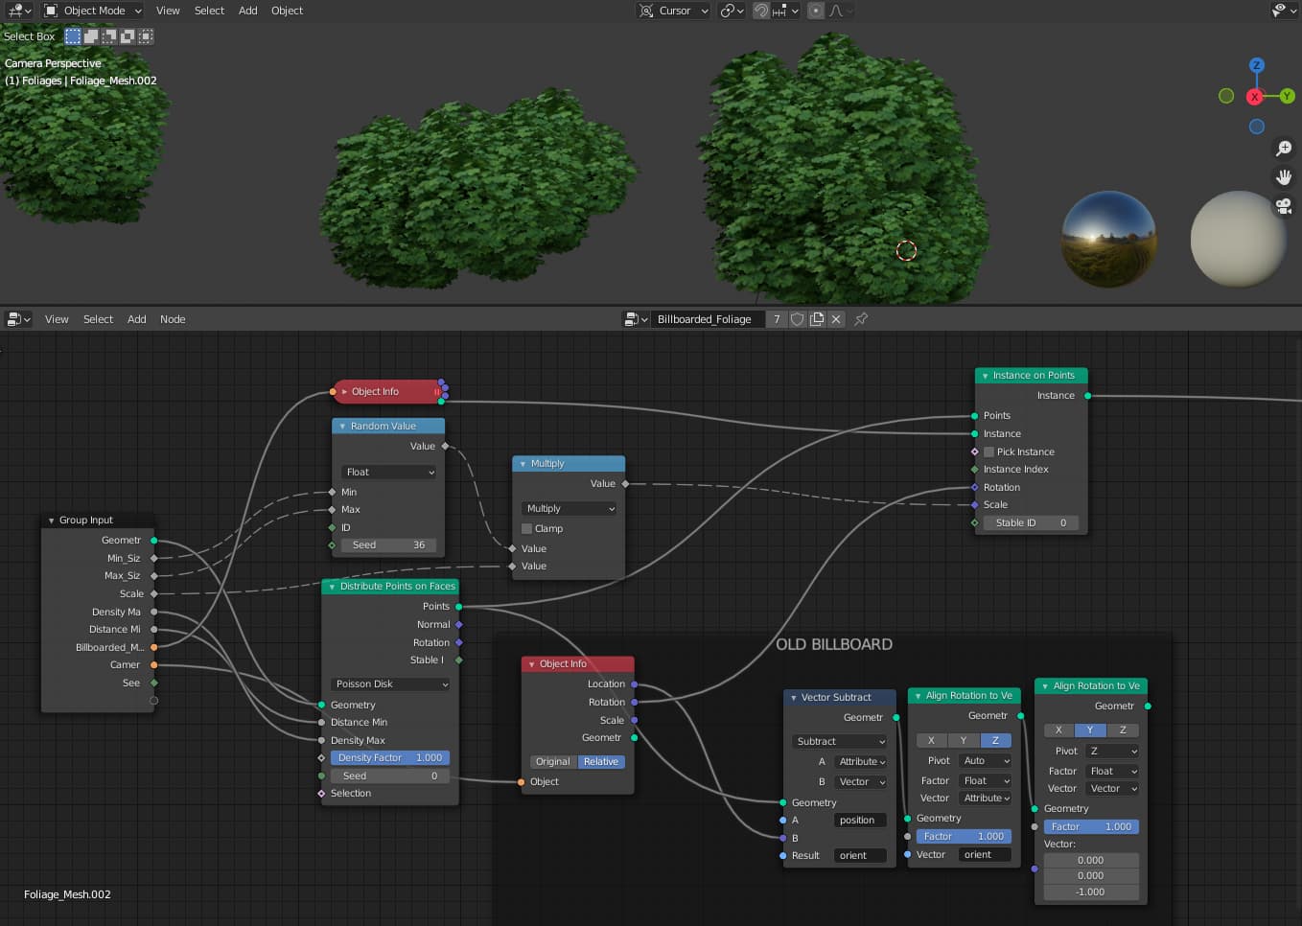Toggle Clamp checkbox on the Multiply node
This screenshot has width=1302, height=926.
coord(526,528)
